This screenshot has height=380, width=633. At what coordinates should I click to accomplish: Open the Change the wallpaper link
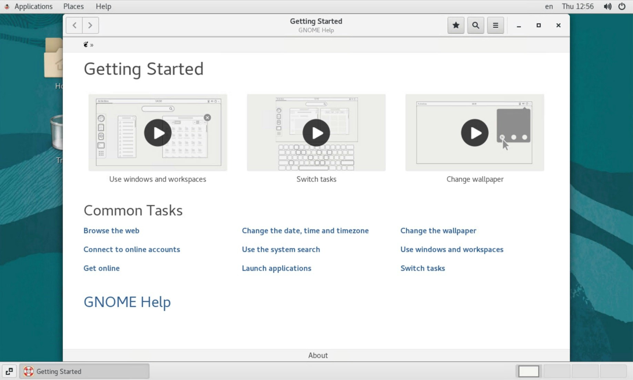point(438,230)
